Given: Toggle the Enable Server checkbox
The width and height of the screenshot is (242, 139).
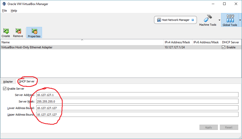Looking at the screenshot, I should point(5,89).
